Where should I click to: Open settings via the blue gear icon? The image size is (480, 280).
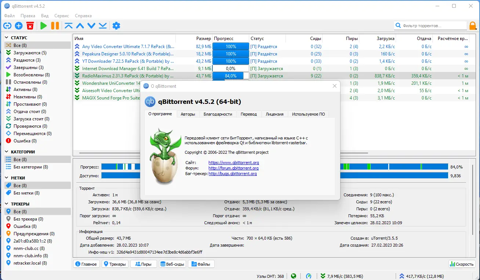pos(116,26)
